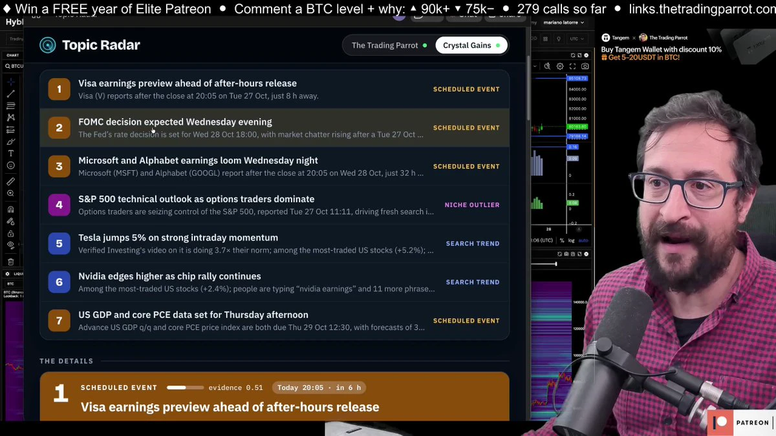The width and height of the screenshot is (776, 436).
Task: Select the trend line drawing tool
Action: (x=10, y=94)
